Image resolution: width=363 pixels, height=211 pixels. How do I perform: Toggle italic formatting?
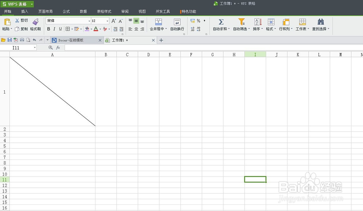click(x=54, y=29)
